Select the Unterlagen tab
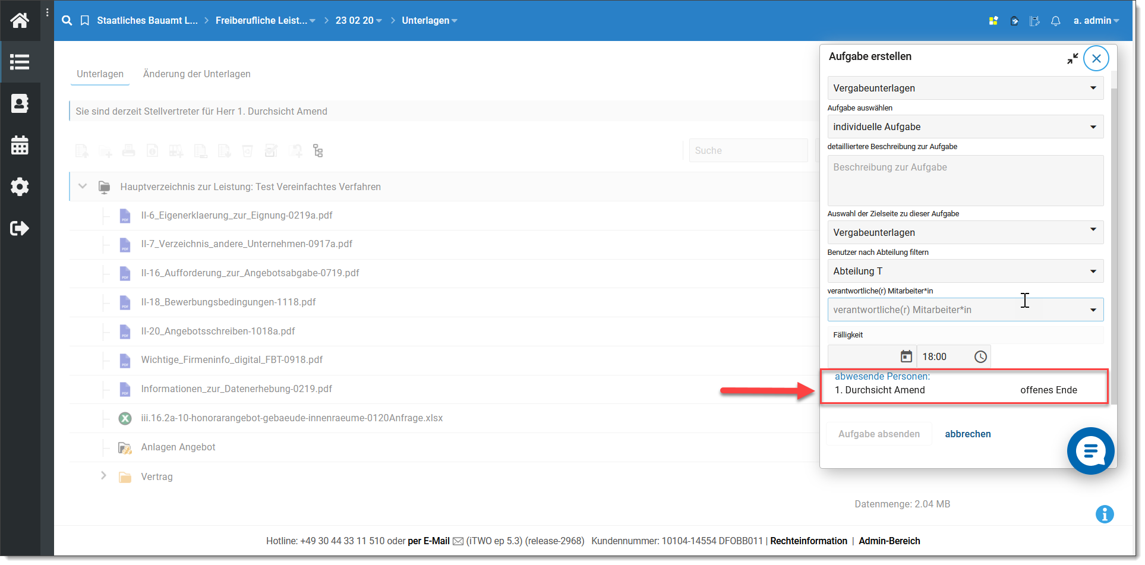 pos(100,74)
